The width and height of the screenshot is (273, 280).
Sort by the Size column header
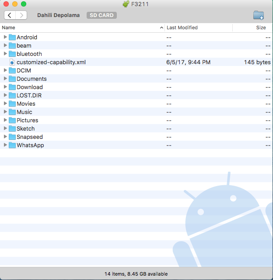[261, 28]
